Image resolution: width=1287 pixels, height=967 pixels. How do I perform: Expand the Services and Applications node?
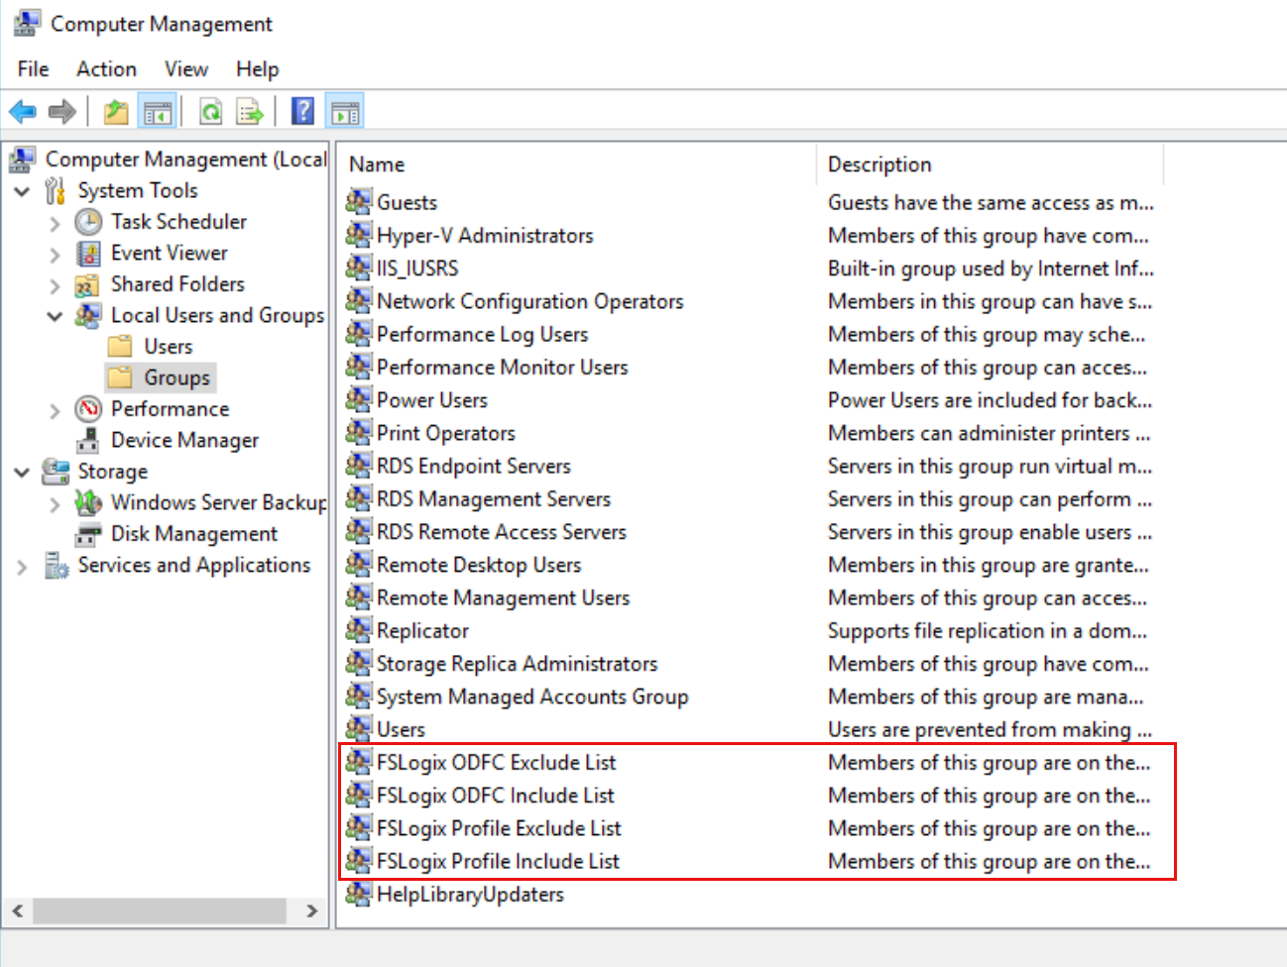(22, 565)
